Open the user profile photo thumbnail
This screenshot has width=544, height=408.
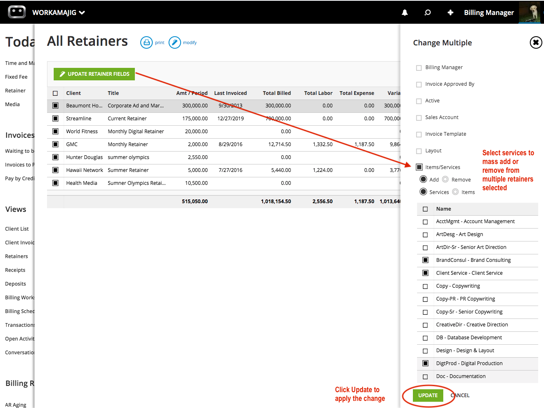coord(529,12)
